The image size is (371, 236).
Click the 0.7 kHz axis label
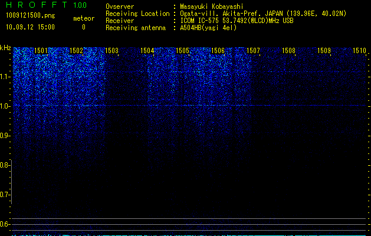pyautogui.click(x=5, y=195)
